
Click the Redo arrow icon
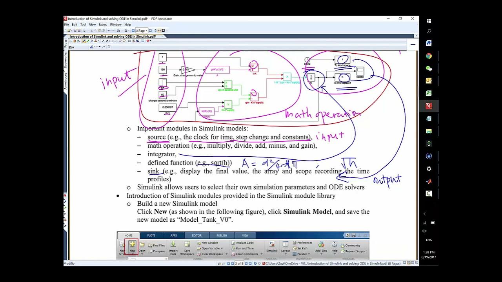point(113,31)
